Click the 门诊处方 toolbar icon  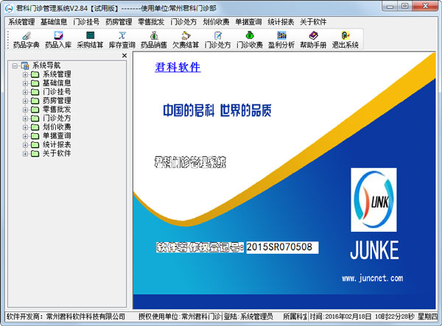(x=217, y=39)
